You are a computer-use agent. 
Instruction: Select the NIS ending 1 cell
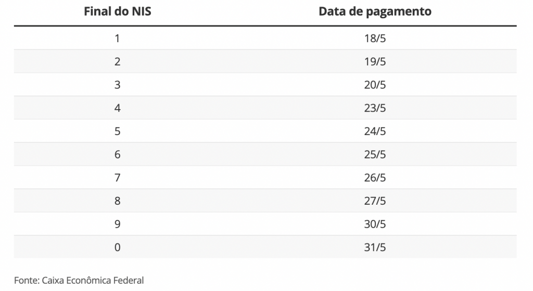(117, 38)
